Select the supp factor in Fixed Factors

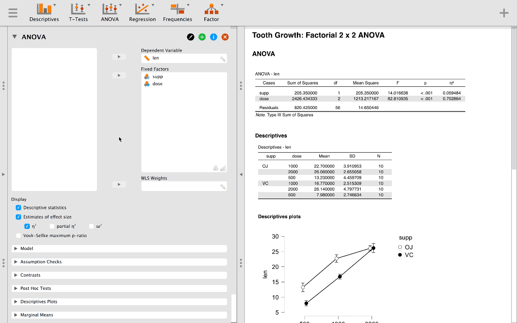click(158, 77)
